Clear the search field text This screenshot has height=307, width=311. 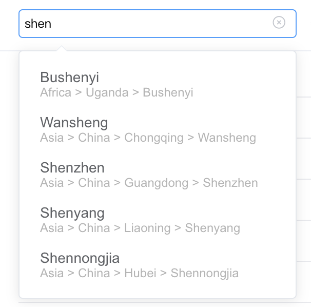pos(279,23)
